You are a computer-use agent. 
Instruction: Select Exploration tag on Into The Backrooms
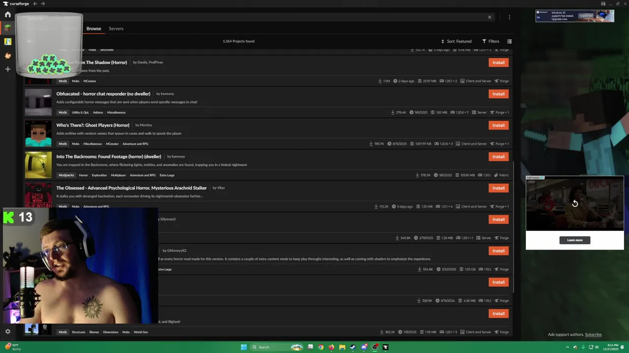tap(99, 175)
